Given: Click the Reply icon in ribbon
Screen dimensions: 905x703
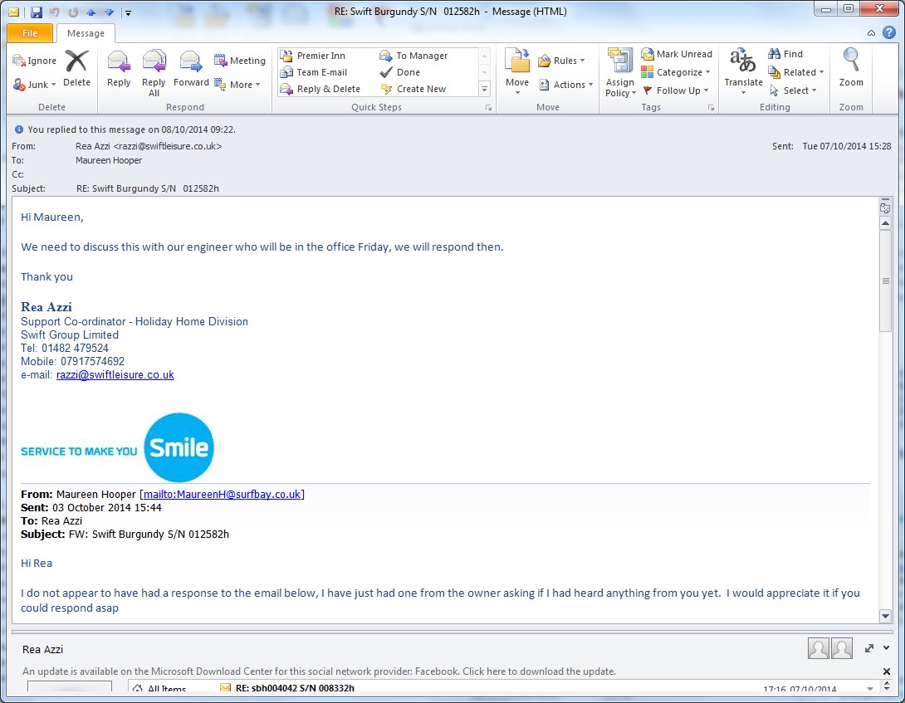Looking at the screenshot, I should (119, 69).
